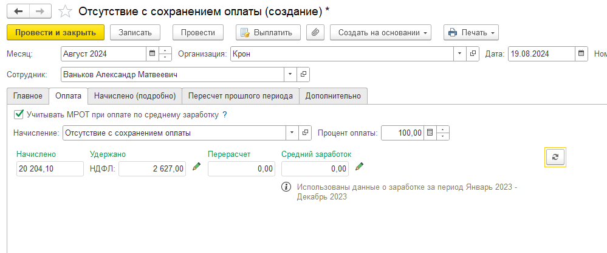Viewport: 607px width, 253px height.
Task: Focus Дата field 19.08.2024
Action: click(x=541, y=54)
